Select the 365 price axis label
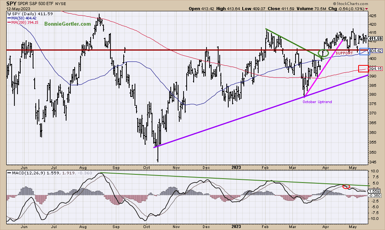The height and width of the screenshot is (230, 385). pyautogui.click(x=373, y=123)
